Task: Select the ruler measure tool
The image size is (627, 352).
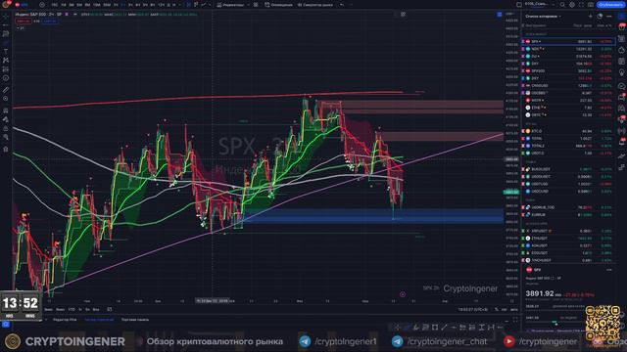Action: 6,90
